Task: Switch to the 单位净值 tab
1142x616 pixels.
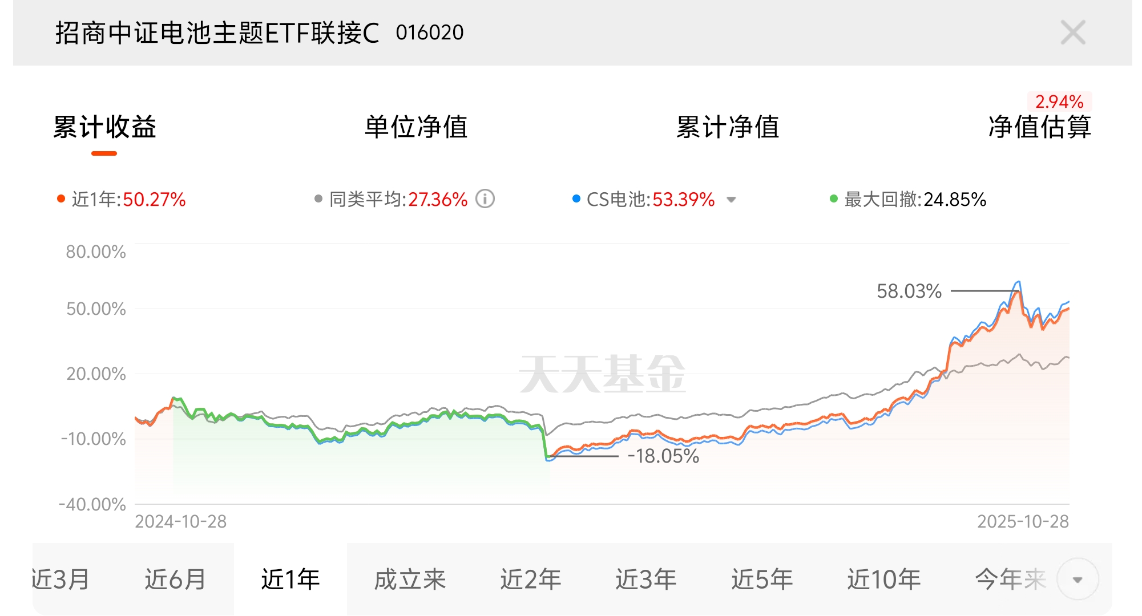Action: tap(416, 127)
